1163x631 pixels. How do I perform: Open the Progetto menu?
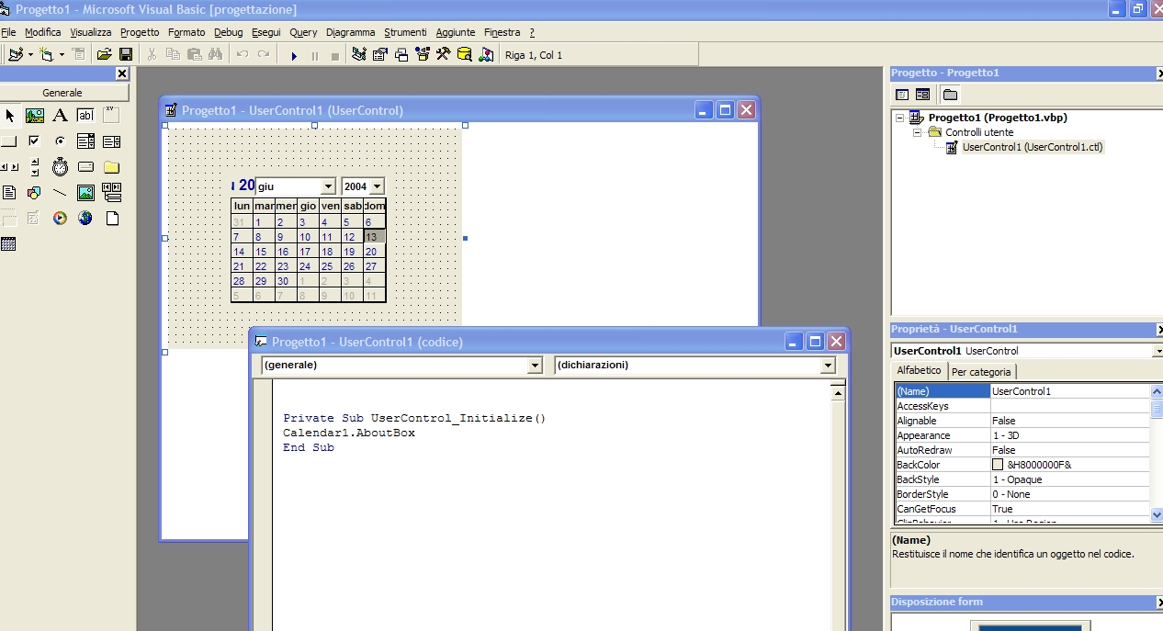click(x=140, y=32)
